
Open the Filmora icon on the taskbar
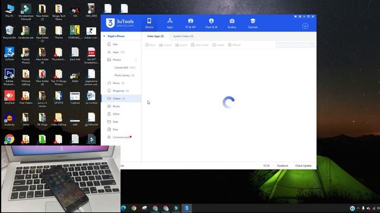tap(176, 208)
